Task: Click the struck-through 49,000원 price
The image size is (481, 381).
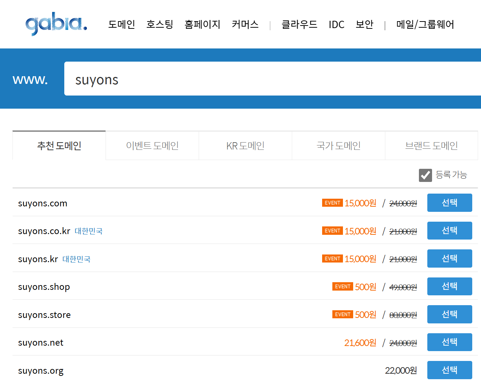Action: 403,287
